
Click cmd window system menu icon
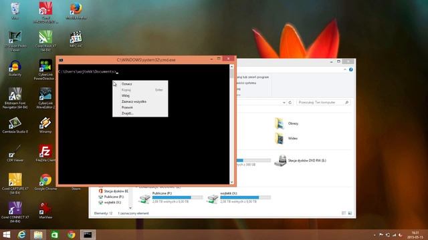61,60
